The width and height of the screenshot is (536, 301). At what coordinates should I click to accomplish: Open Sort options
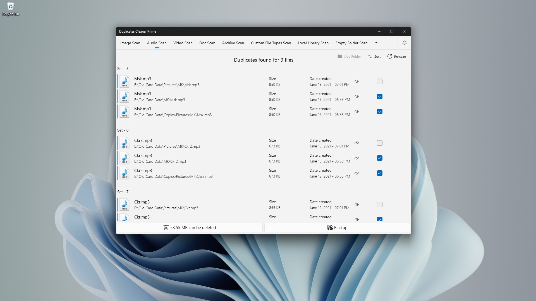374,56
